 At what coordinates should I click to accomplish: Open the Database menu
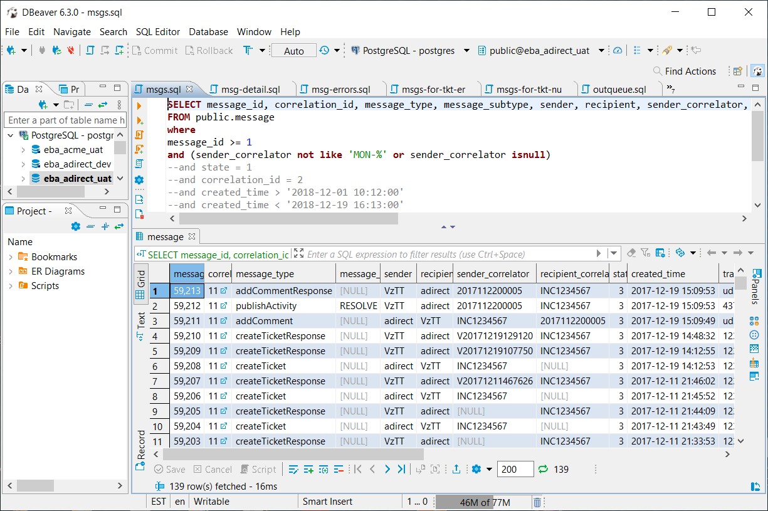click(x=208, y=31)
